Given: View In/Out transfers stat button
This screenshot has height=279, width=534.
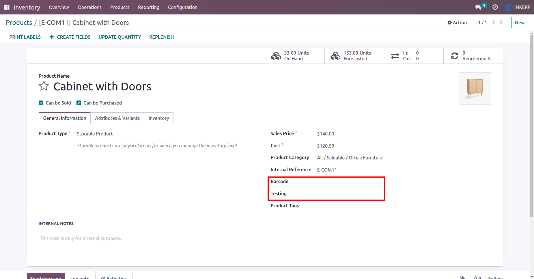Looking at the screenshot, I should click(414, 56).
